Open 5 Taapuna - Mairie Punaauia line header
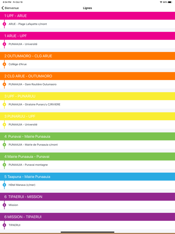 [87, 177]
